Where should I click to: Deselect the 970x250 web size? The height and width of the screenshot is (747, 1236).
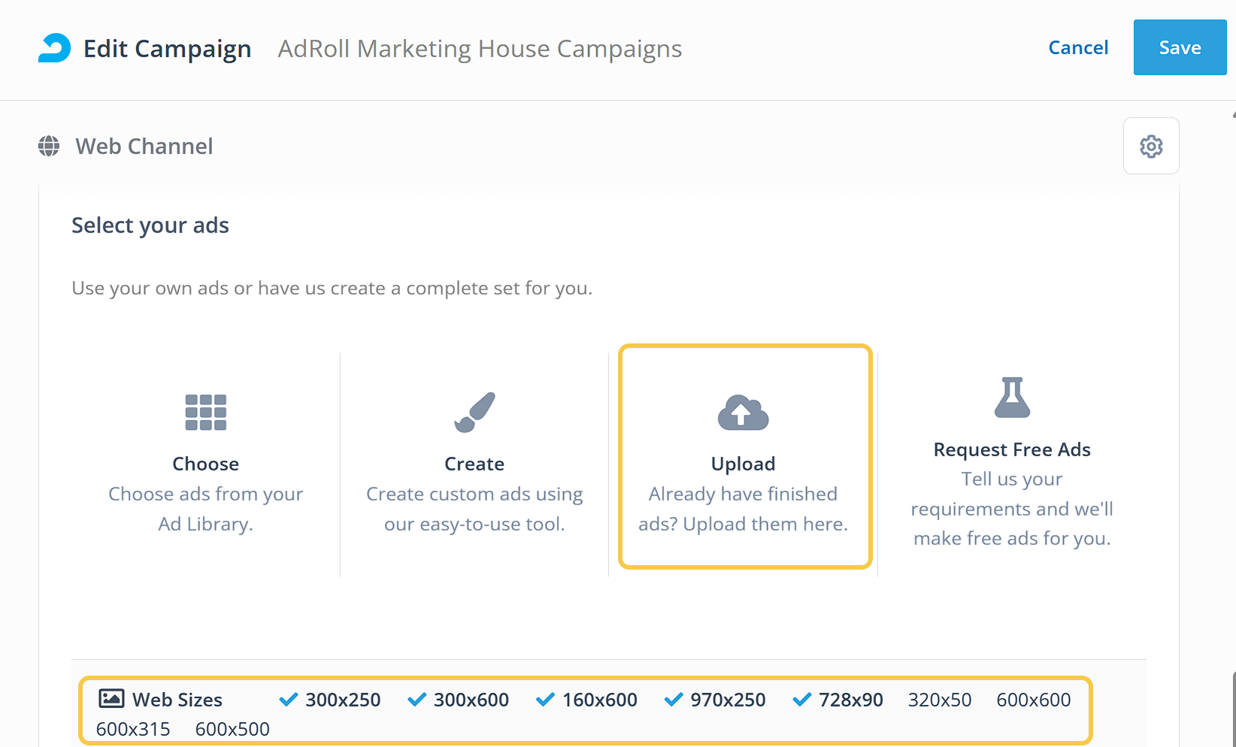pos(716,700)
